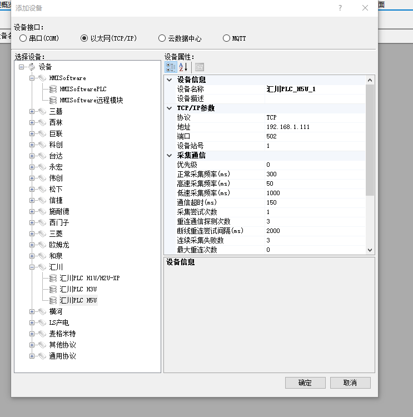Click the 设备站号 property label

(x=191, y=146)
